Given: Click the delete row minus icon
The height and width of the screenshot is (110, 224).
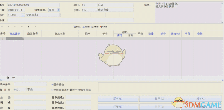Looking at the screenshot, I should (x=35, y=27).
